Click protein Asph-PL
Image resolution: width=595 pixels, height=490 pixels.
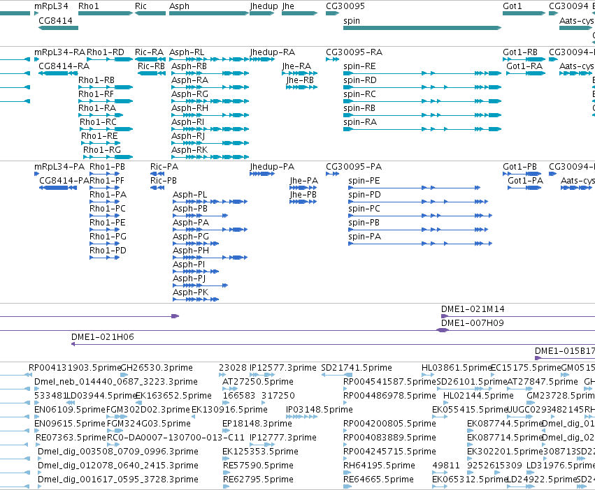point(210,202)
